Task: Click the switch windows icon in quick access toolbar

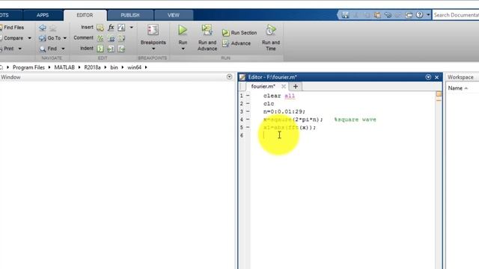Action: 409,15
